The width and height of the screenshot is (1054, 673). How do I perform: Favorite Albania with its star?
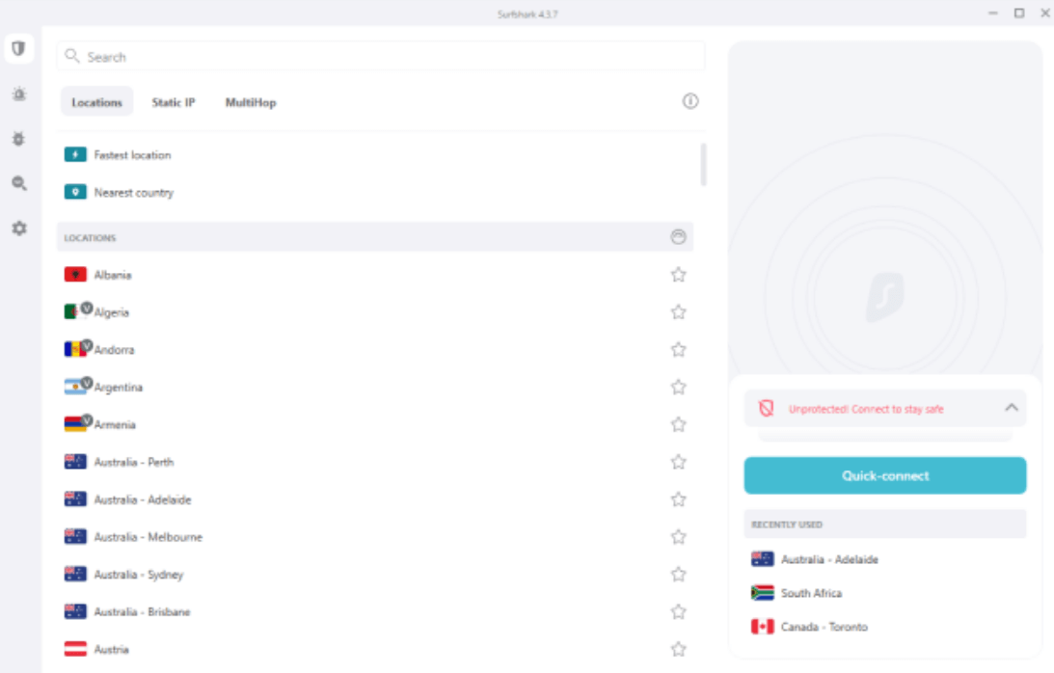pos(678,274)
